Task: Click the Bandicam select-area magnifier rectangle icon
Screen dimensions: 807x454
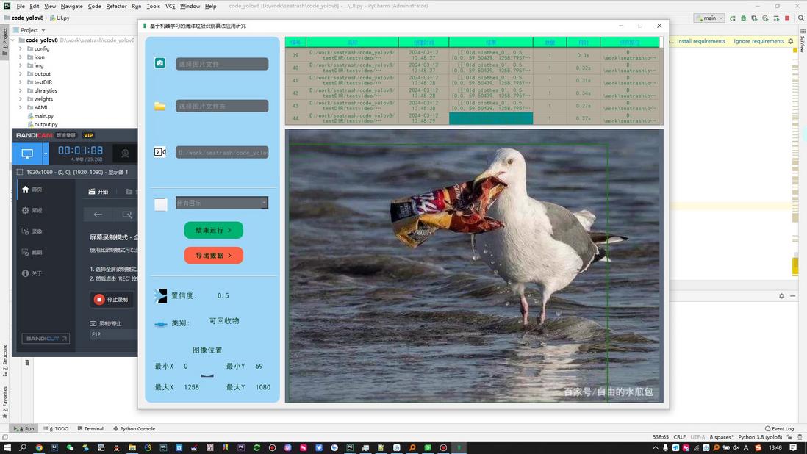Action: pos(126,215)
